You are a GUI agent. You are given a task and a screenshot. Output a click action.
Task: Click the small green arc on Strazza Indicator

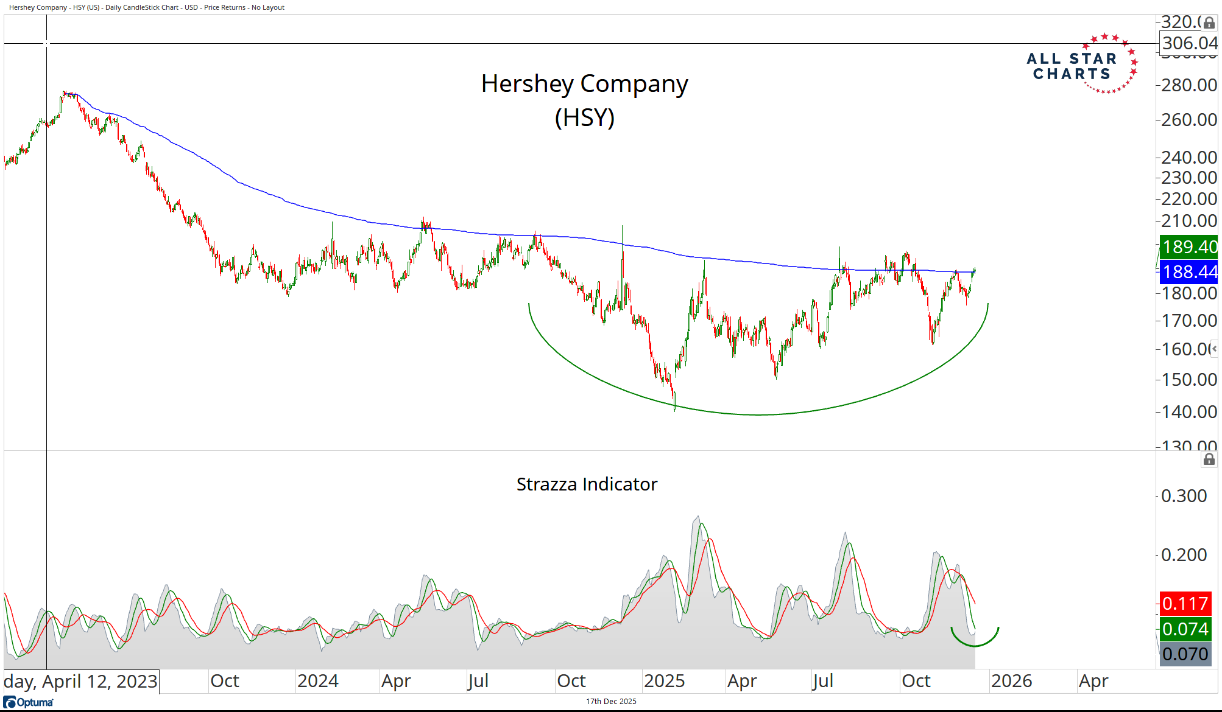coord(975,646)
